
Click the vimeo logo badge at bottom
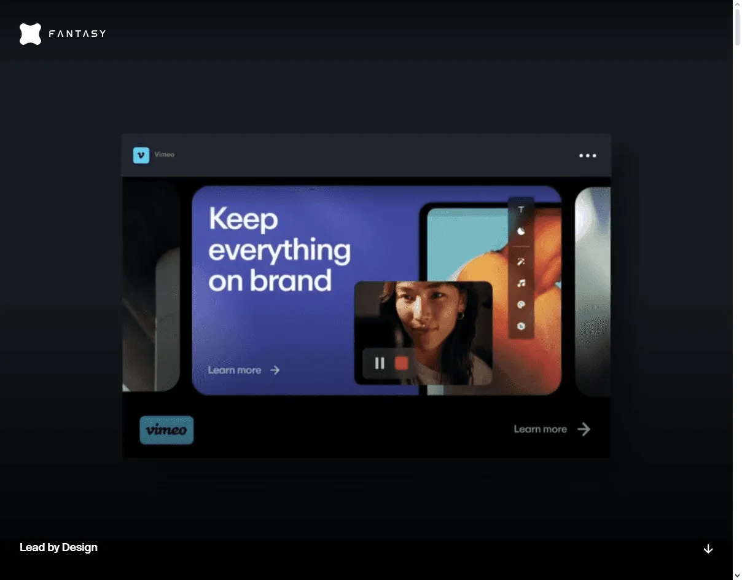pos(166,430)
